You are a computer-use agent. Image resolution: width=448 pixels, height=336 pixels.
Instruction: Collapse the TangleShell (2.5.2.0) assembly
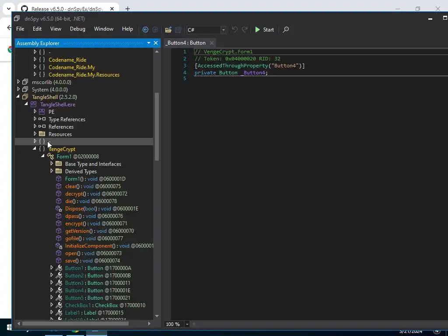(18, 97)
